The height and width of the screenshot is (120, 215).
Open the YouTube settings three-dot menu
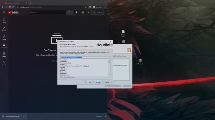tap(88, 12)
